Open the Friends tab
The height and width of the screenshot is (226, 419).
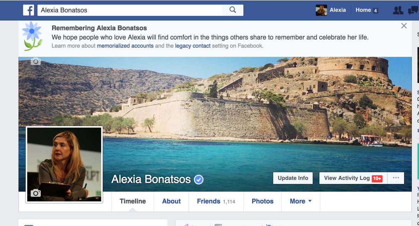(x=208, y=201)
